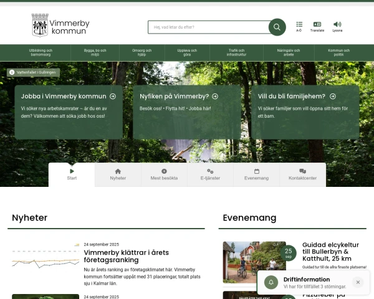
Task: Open Nyfiken på Vimmerby? card heading
Action: coord(175,97)
